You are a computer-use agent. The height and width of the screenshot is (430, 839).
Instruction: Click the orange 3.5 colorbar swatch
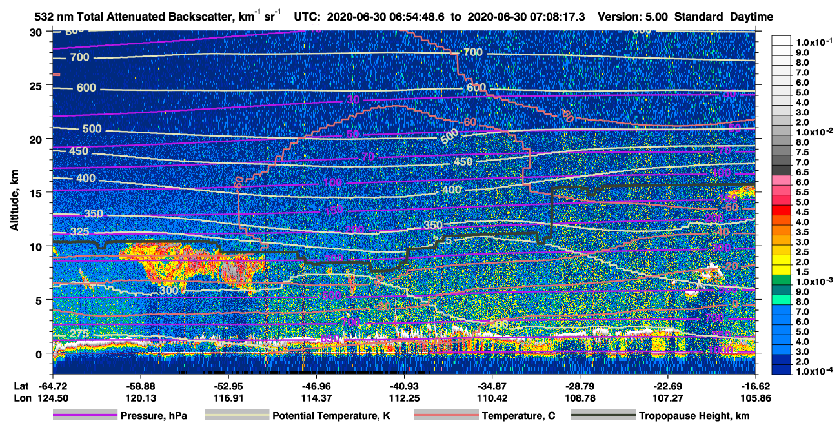(x=781, y=231)
